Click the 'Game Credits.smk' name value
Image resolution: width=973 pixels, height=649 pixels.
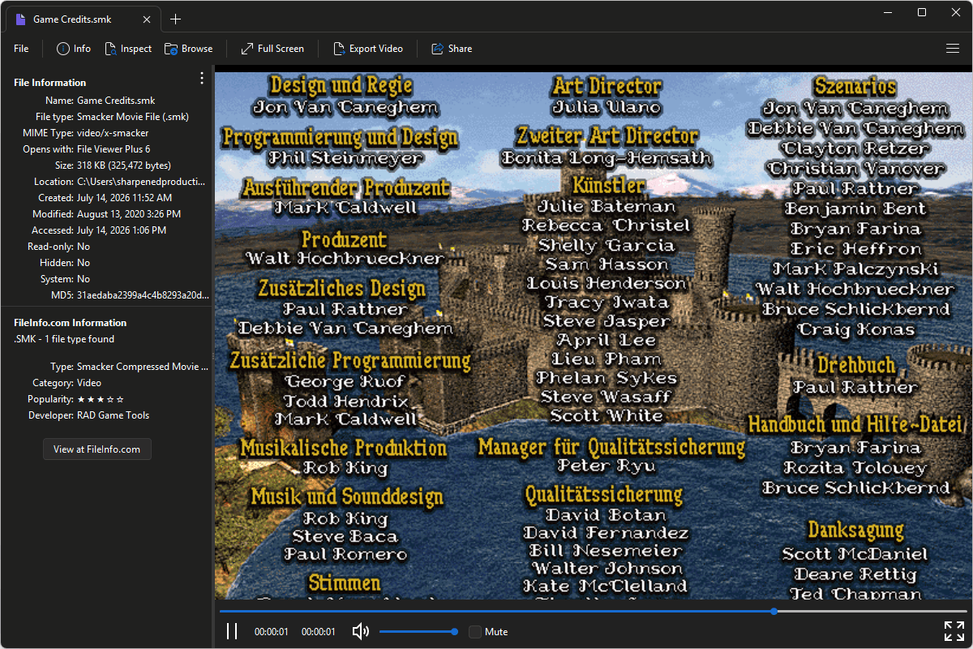(116, 101)
